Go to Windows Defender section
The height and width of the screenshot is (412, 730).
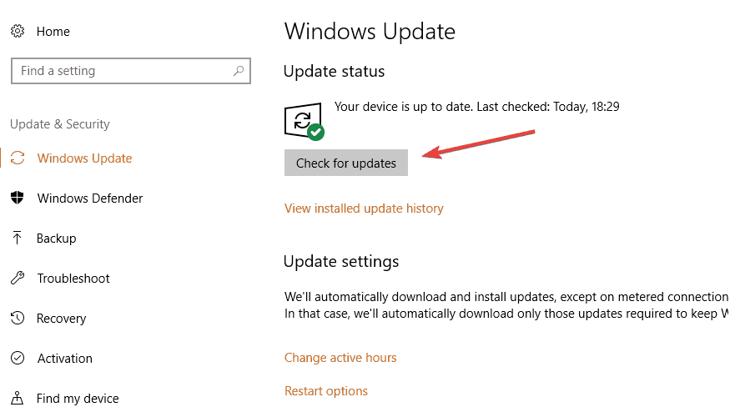90,198
